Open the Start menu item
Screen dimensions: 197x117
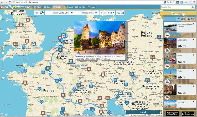click(37, 7)
